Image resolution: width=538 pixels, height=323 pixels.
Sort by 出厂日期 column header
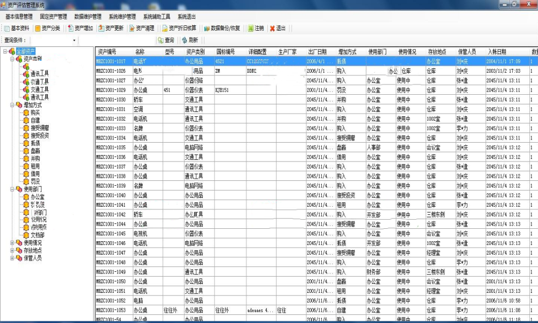click(x=321, y=52)
